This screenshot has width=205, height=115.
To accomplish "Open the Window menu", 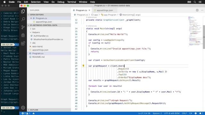I will coord(83,2).
